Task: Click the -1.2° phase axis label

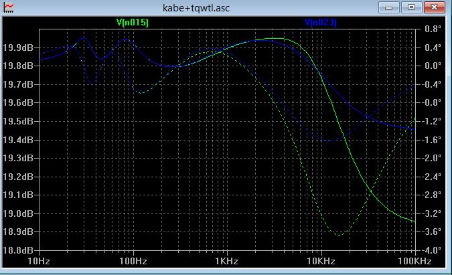Action: tap(431, 121)
